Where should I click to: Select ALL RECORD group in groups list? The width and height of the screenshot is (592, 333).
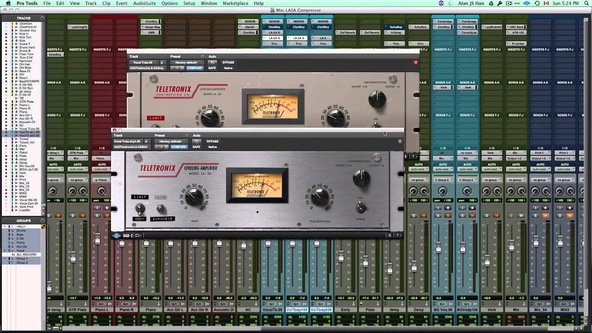tap(26, 254)
